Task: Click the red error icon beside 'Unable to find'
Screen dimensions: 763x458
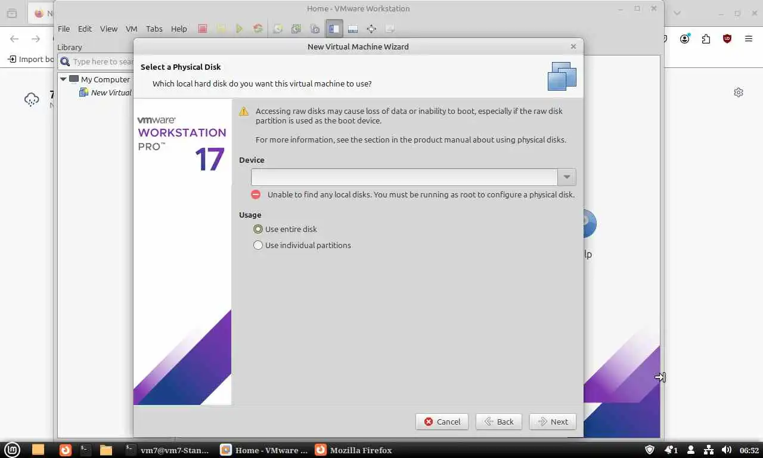Action: [256, 194]
